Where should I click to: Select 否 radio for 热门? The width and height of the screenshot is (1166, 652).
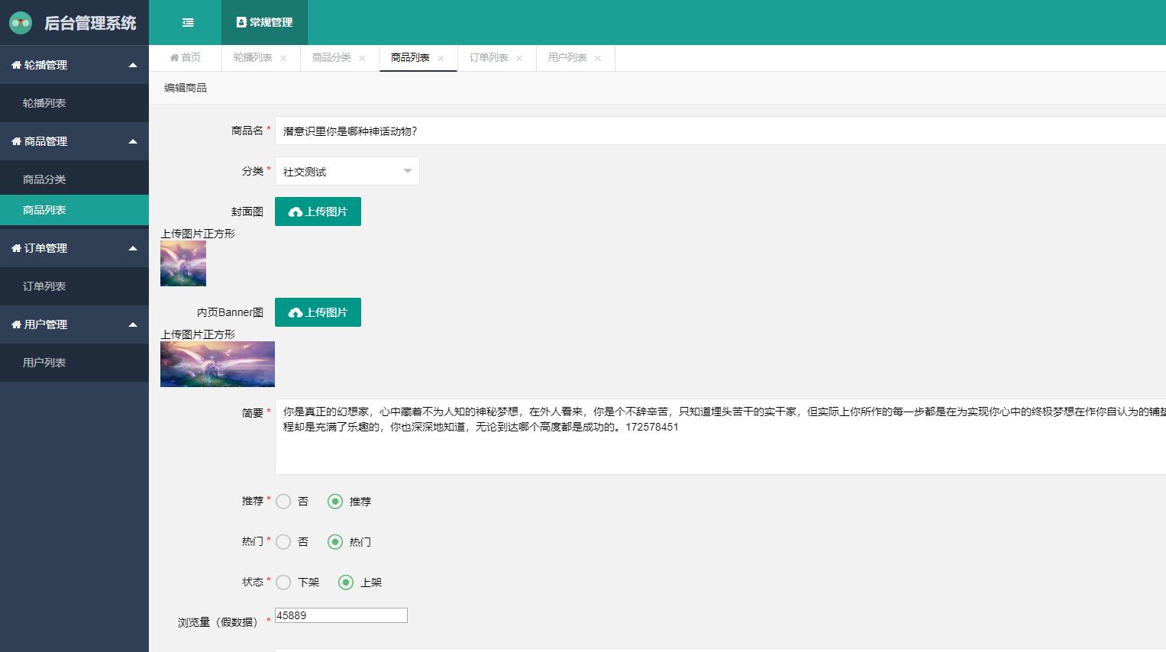point(283,542)
